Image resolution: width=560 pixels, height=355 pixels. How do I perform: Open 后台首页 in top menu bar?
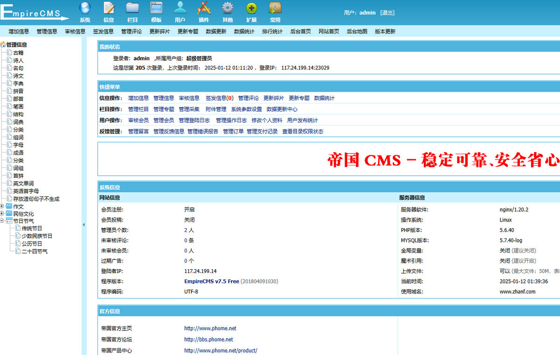(x=301, y=32)
